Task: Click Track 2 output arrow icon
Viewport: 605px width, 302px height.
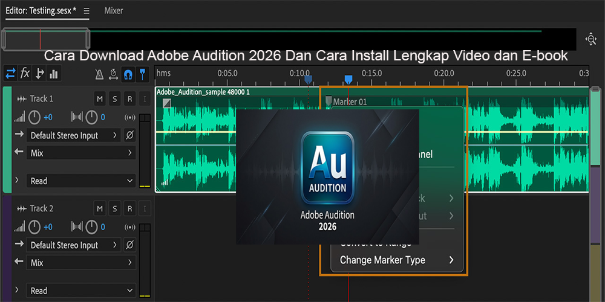Action: click(19, 262)
